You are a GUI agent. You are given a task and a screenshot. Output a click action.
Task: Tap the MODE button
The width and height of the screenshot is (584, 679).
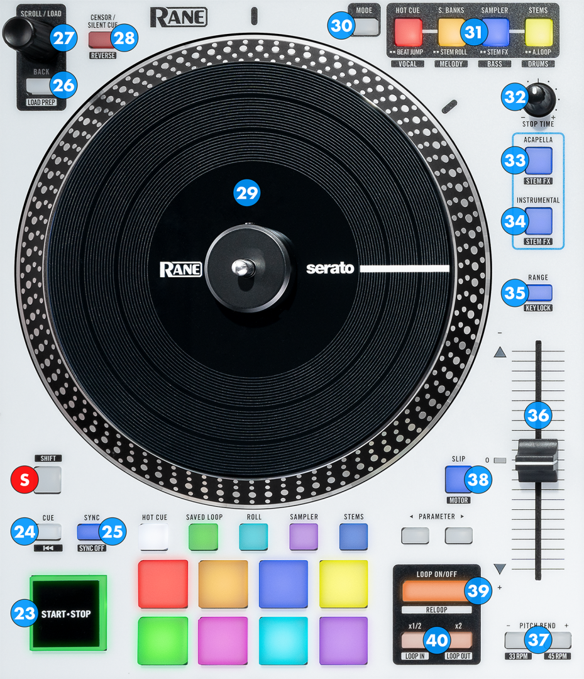(366, 26)
